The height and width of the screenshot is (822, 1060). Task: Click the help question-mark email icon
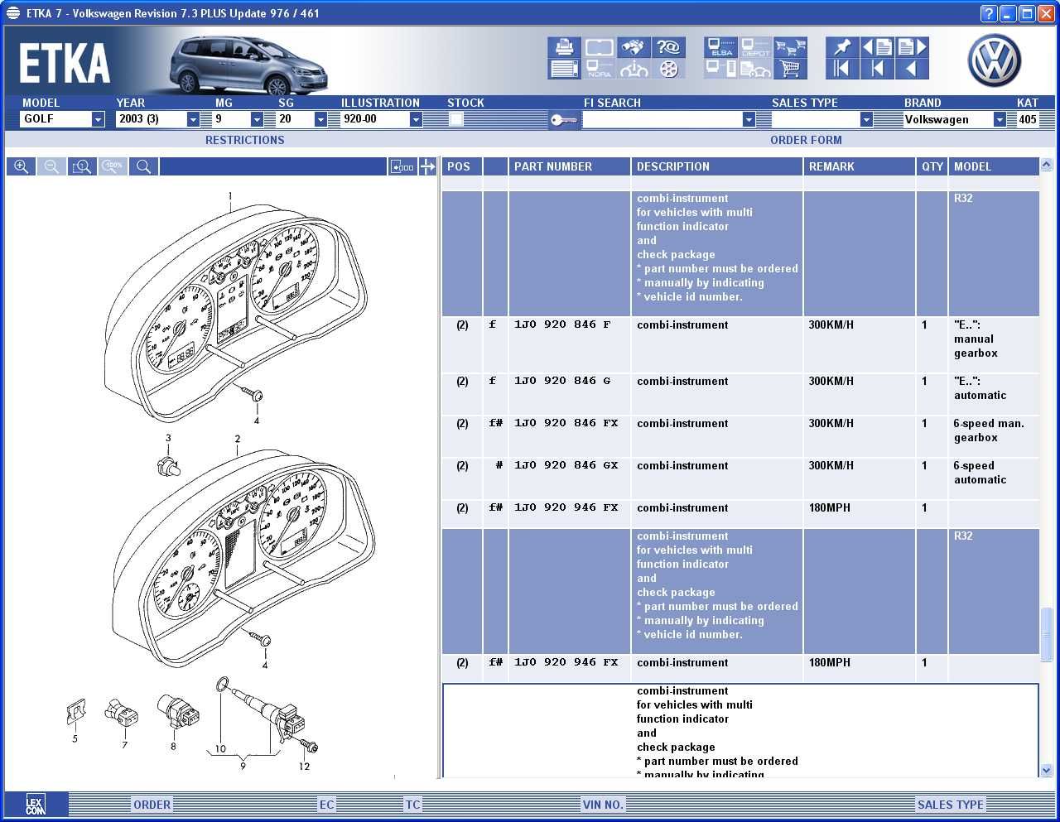point(668,47)
